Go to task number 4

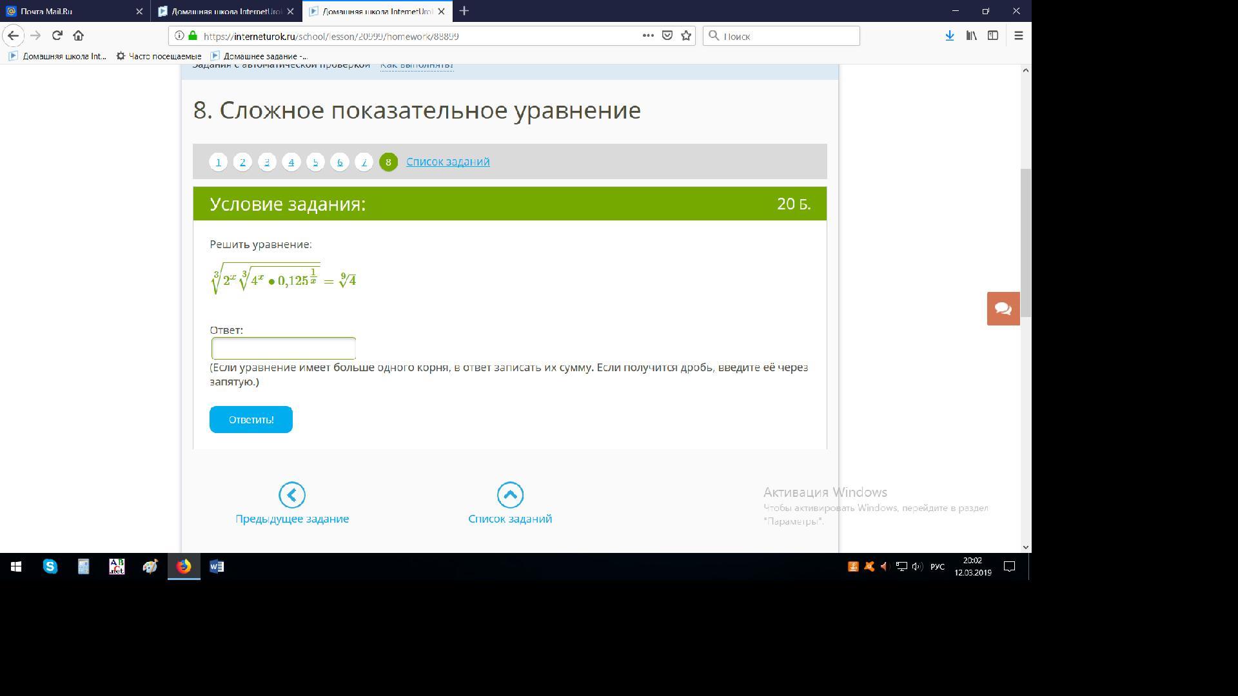click(x=291, y=162)
